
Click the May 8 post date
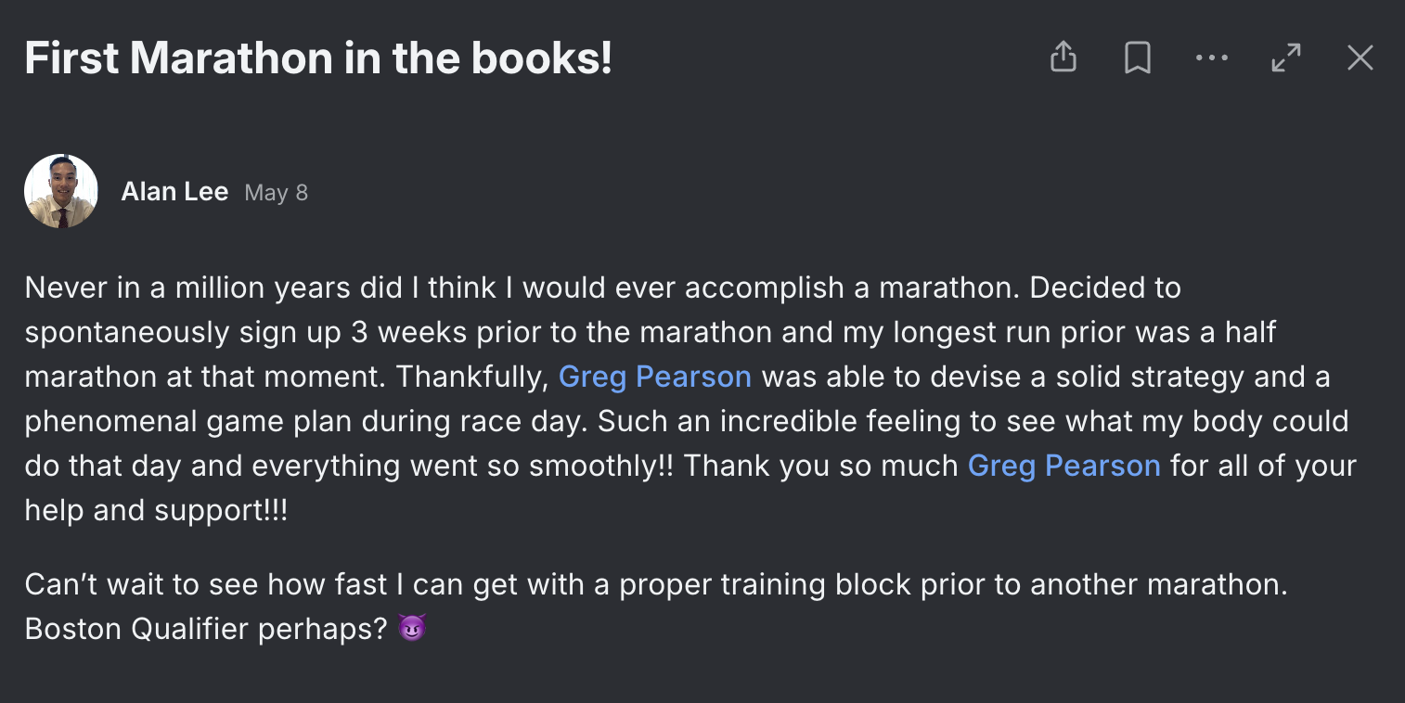pyautogui.click(x=276, y=193)
